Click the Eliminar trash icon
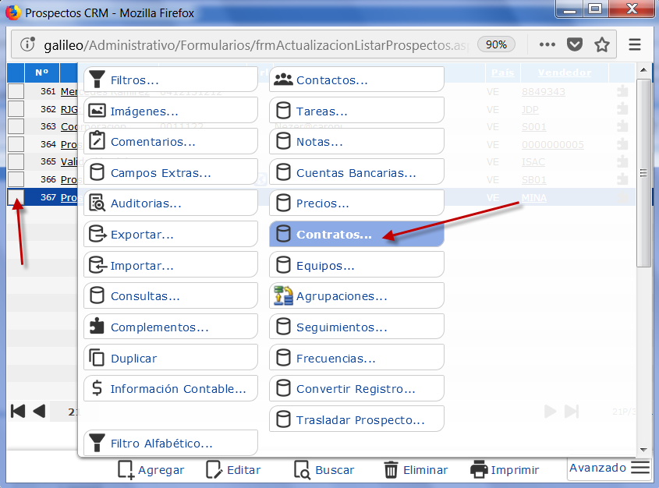Viewport: 659px width, 488px height. click(391, 470)
